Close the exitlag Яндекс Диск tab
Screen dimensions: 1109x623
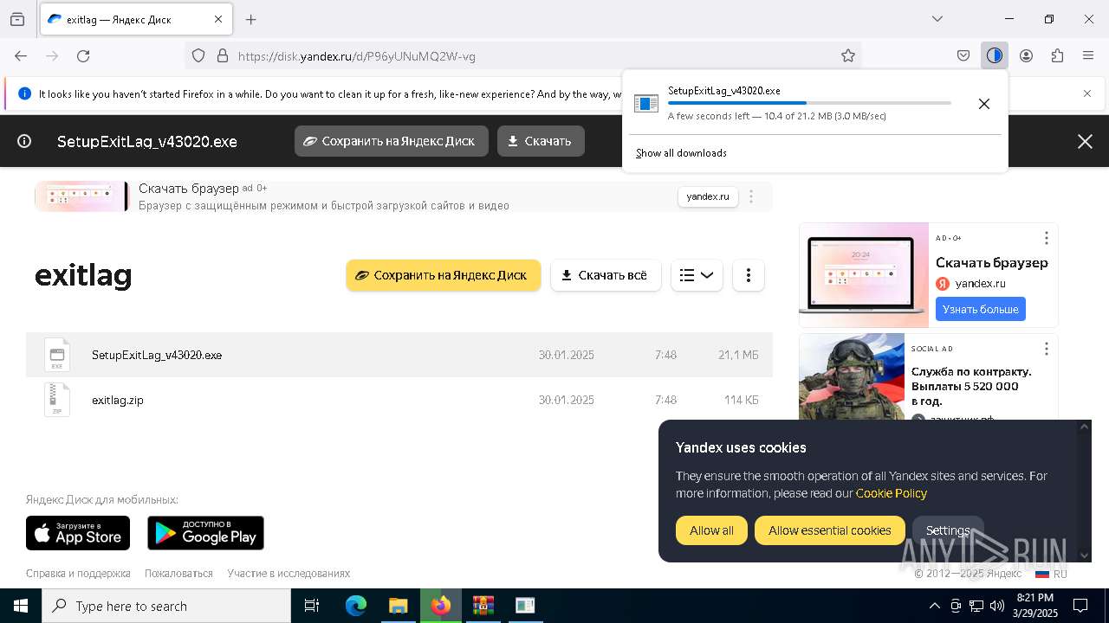tap(218, 19)
